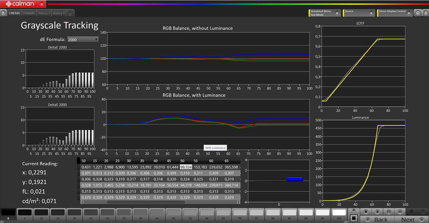
Task: Click the play arrow left of CINEMA tab
Action: (x=3, y=13)
